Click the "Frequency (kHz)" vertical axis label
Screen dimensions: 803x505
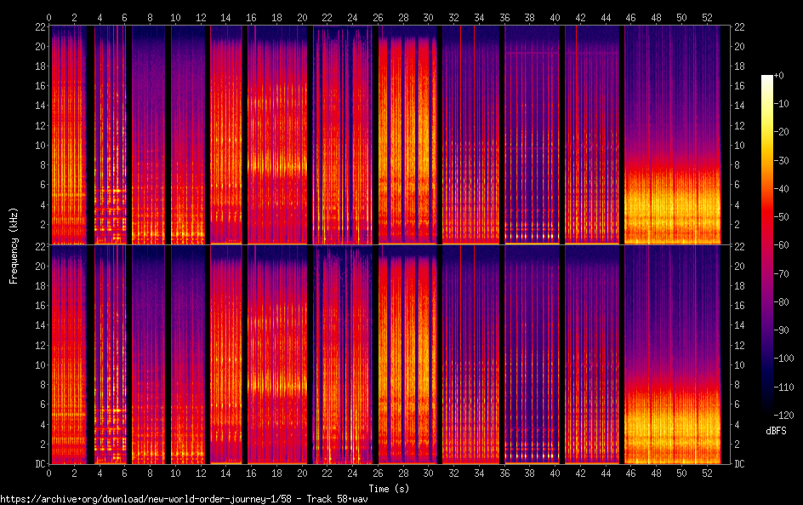click(14, 244)
